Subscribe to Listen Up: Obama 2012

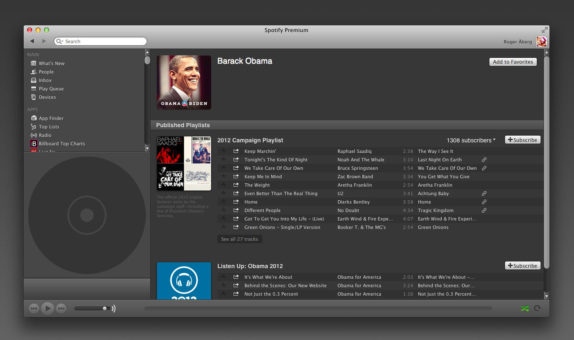click(x=522, y=266)
